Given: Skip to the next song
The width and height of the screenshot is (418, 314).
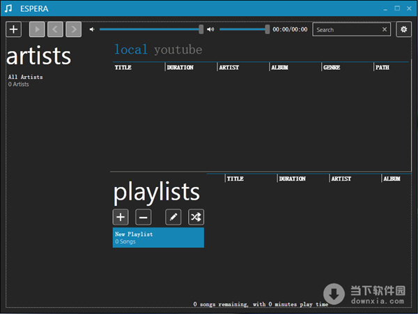Looking at the screenshot, I should (74, 29).
